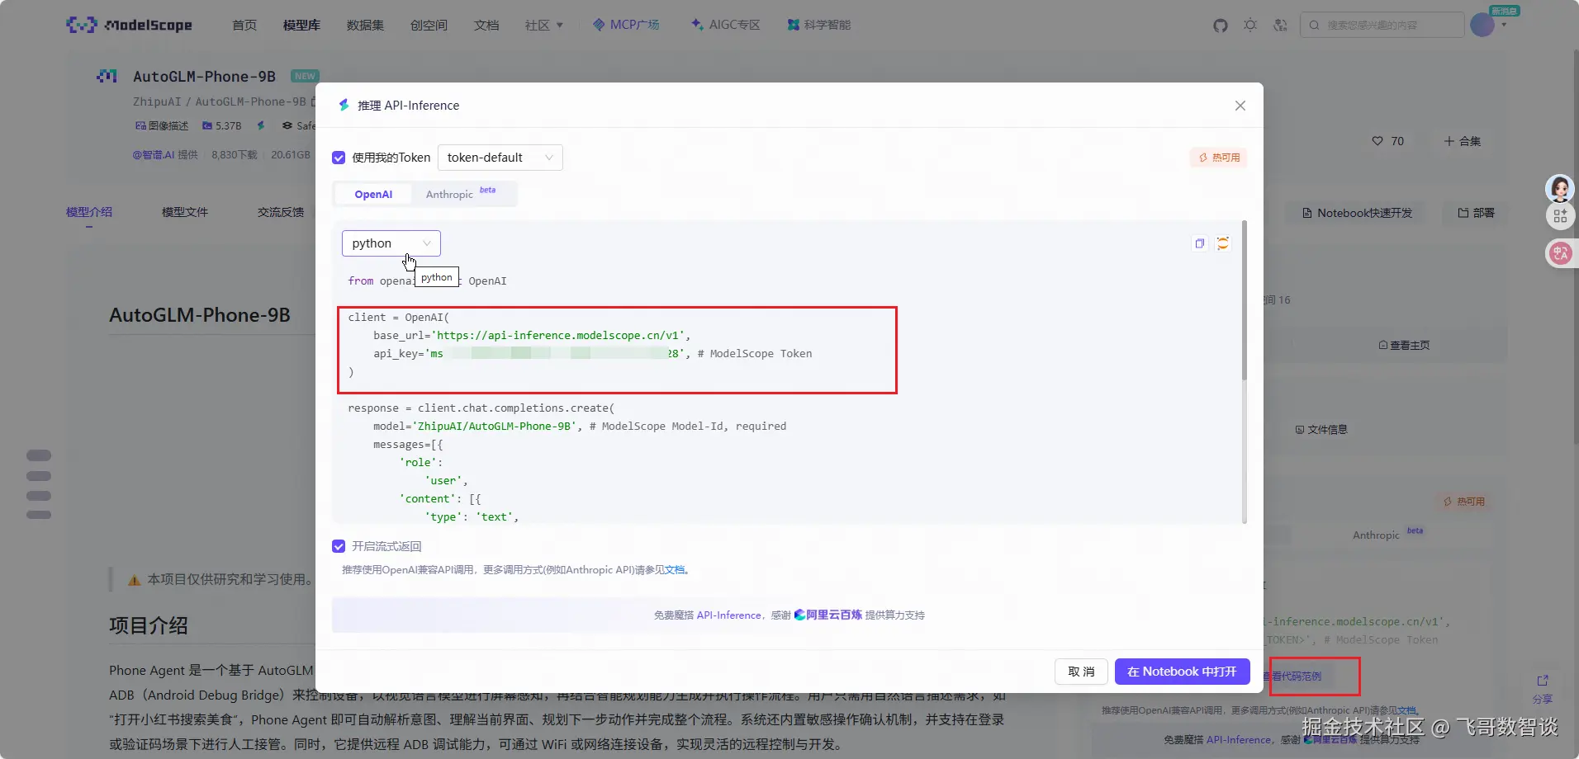
Task: Open MCP广场 in the top navigation
Action: 626,25
